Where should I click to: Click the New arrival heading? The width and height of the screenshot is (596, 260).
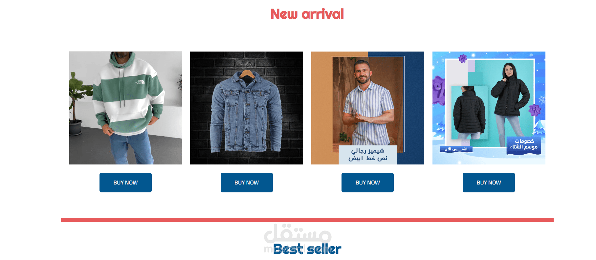[307, 14]
